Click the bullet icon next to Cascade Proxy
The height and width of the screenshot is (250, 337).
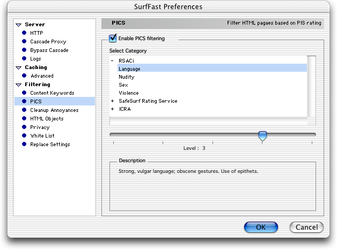(x=24, y=41)
